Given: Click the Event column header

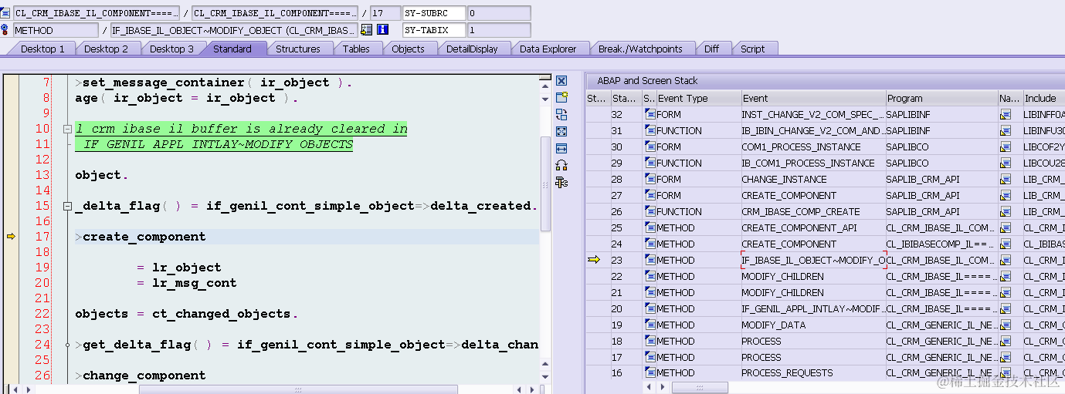Looking at the screenshot, I should (x=812, y=98).
